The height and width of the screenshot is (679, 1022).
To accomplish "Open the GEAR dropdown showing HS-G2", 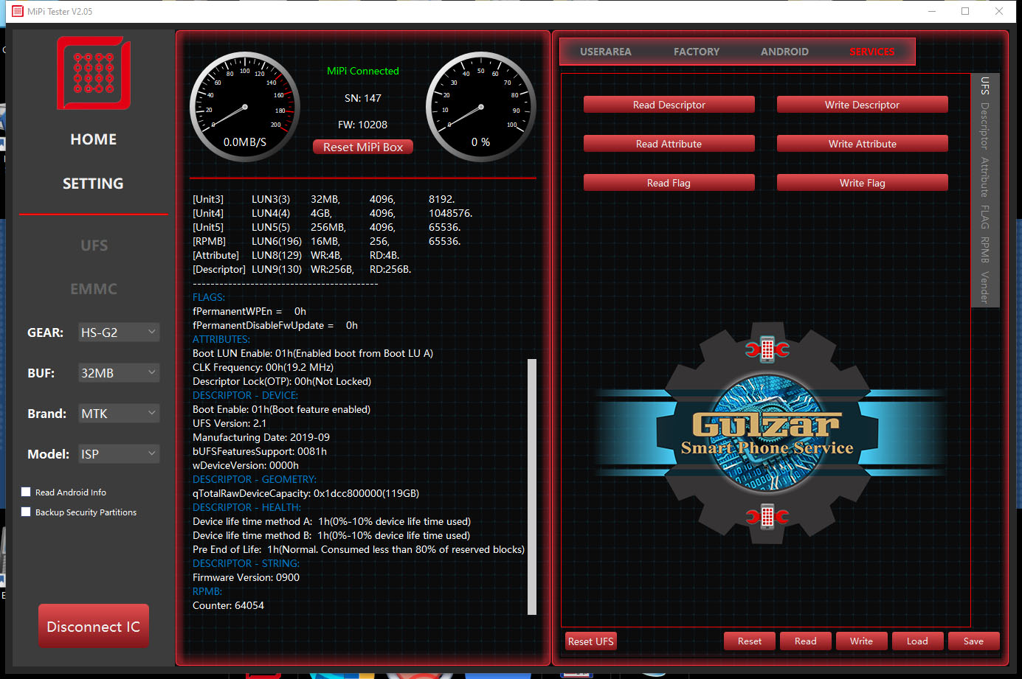I will pyautogui.click(x=119, y=332).
